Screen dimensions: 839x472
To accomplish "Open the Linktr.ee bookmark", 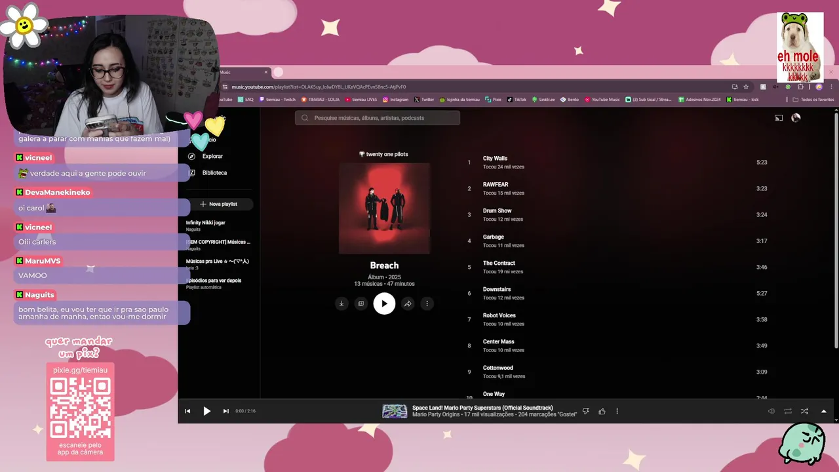I will coord(543,100).
